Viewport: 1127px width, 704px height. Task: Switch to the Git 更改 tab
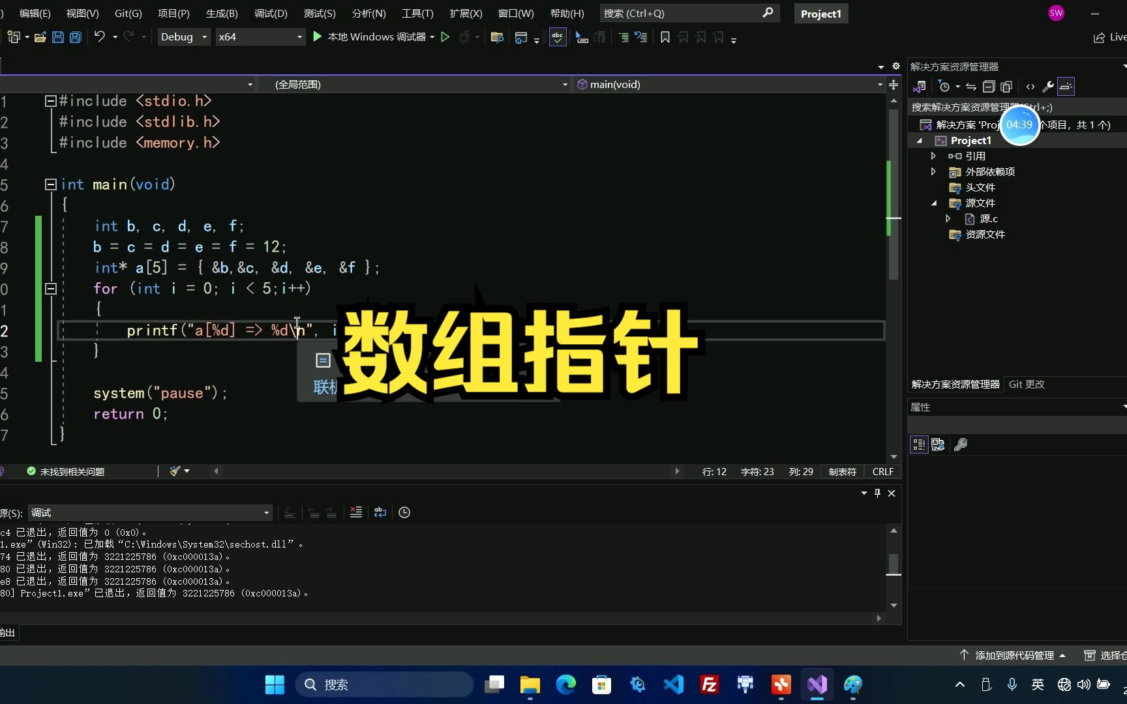tap(1026, 384)
